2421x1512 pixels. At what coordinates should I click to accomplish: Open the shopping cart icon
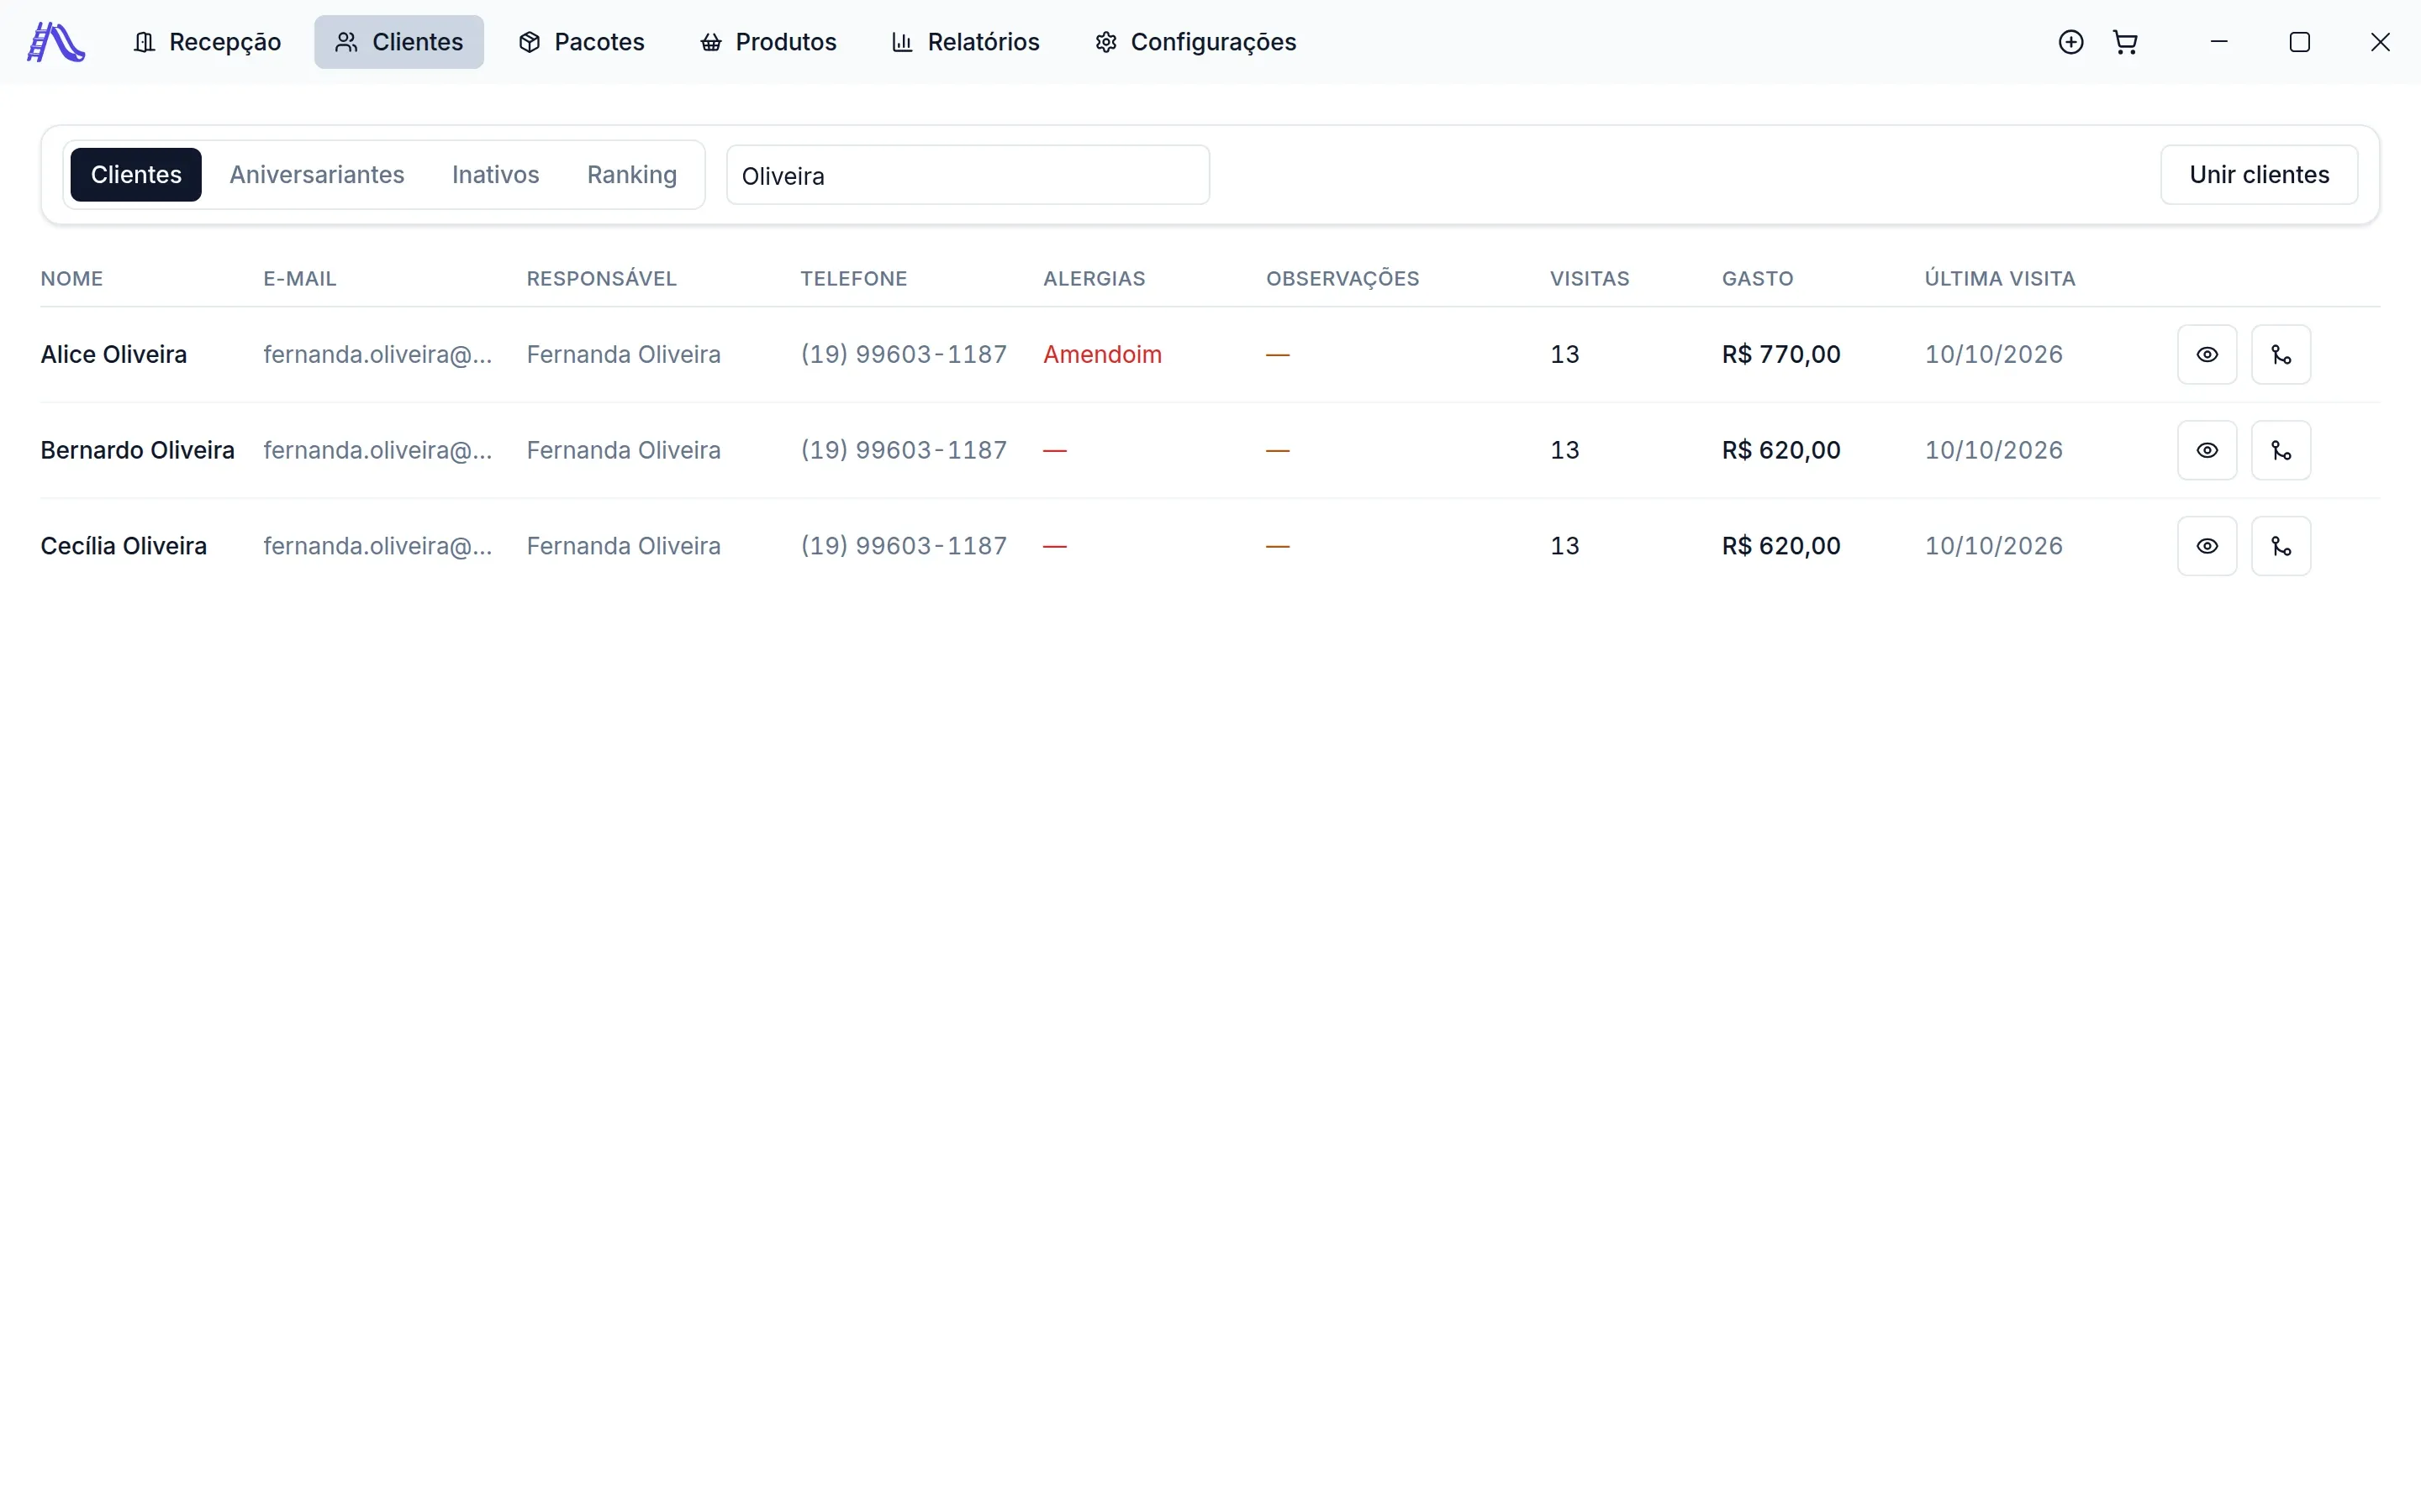point(2125,42)
